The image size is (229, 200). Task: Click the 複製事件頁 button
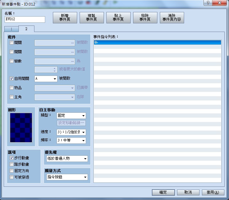[x=92, y=18]
